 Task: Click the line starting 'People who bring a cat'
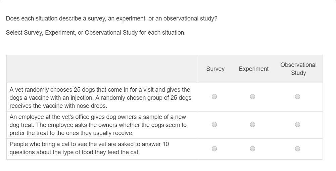[x=89, y=144]
